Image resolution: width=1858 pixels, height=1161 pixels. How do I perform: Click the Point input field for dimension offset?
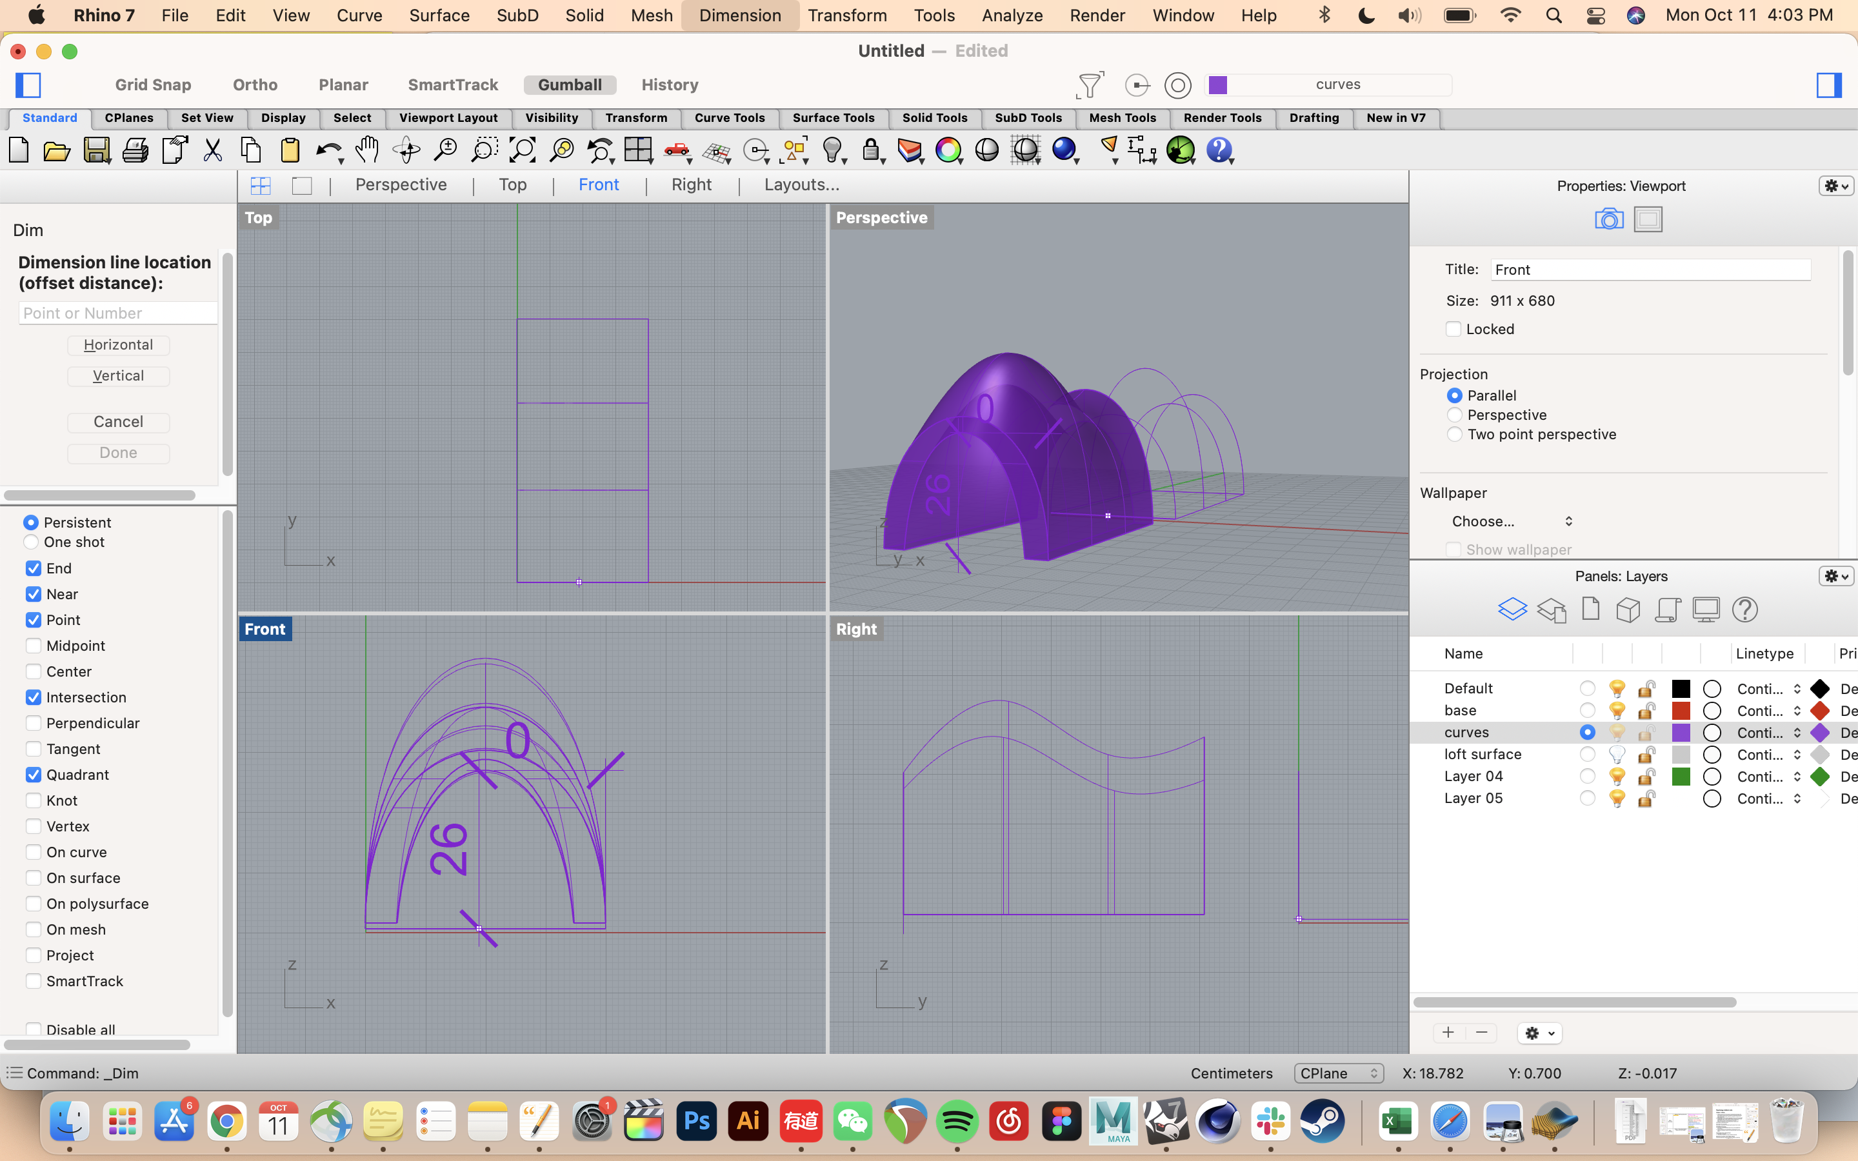117,312
